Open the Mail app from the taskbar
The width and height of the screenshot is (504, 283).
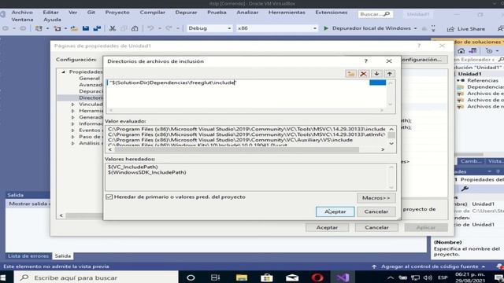tap(292, 277)
